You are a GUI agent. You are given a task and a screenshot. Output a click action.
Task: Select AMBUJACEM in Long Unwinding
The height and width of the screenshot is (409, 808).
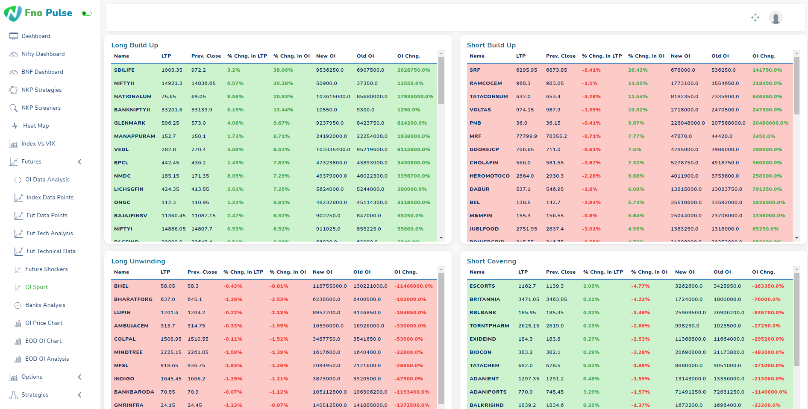pos(132,326)
